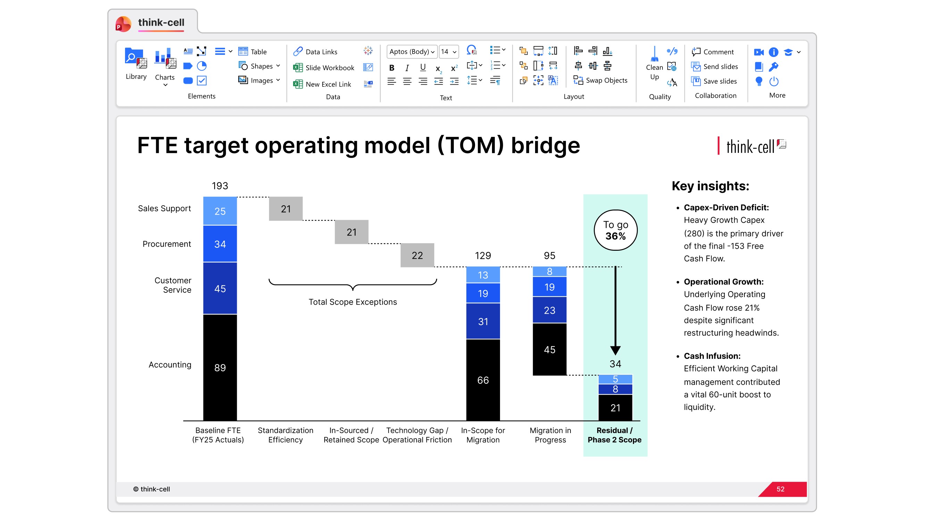
Task: Expand the Shapes dropdown
Action: point(278,66)
